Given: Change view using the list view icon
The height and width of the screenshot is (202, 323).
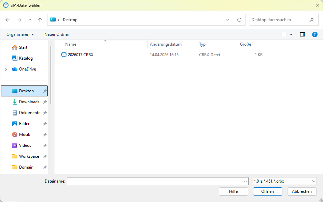Looking at the screenshot, I should (284, 34).
